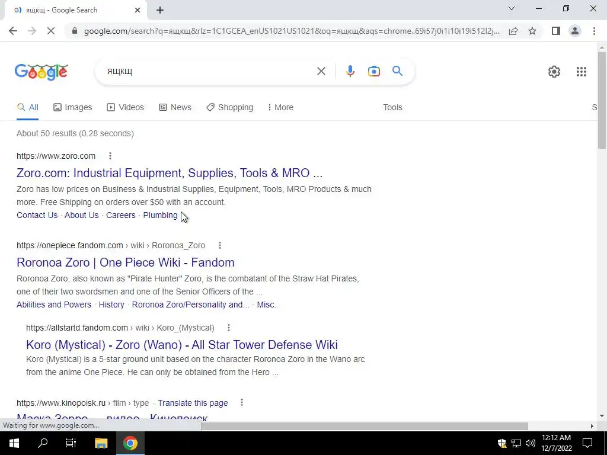Screen dimensions: 607x455
Task: Search by voice microphone icon
Action: coord(350,71)
